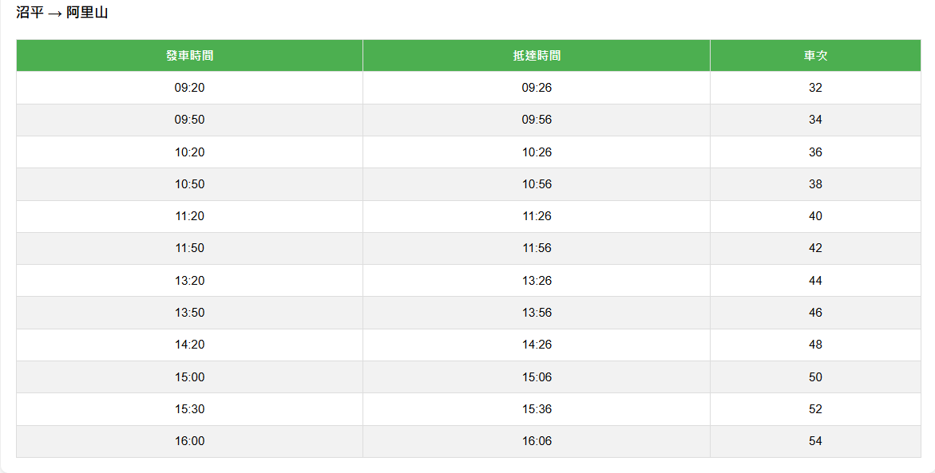Select the 15:00 departure time
Viewport: 935px width, 473px height.
(x=189, y=377)
